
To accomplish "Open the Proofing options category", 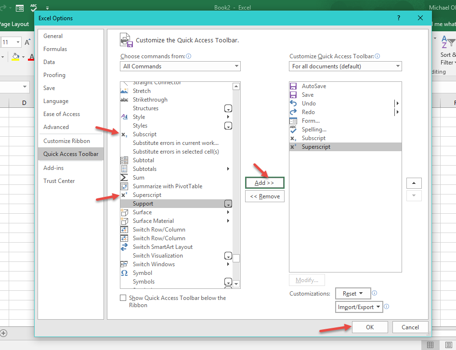I will [54, 75].
